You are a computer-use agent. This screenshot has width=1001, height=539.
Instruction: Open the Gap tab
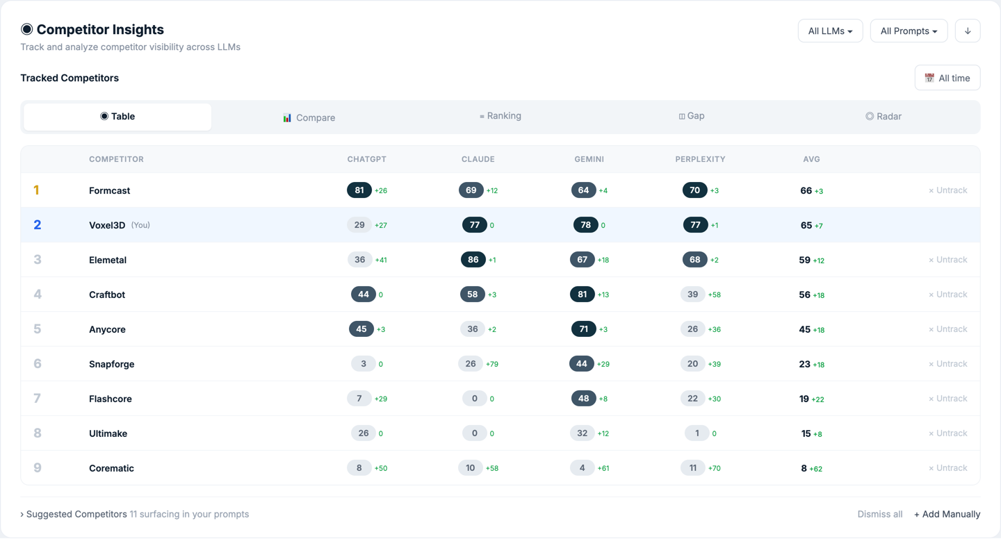(x=692, y=116)
